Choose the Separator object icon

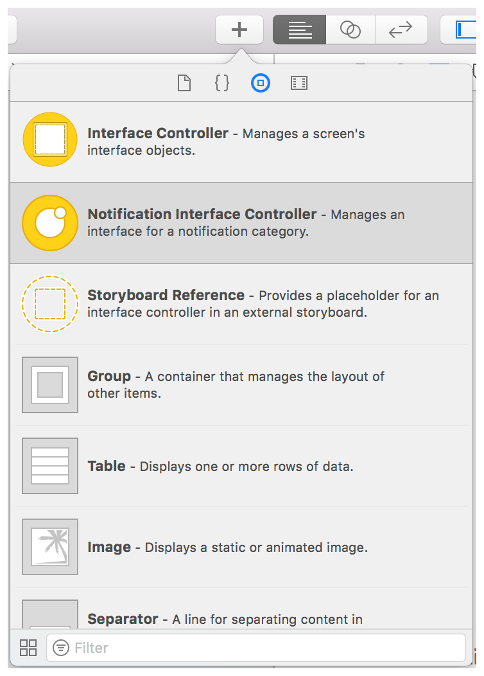50,615
